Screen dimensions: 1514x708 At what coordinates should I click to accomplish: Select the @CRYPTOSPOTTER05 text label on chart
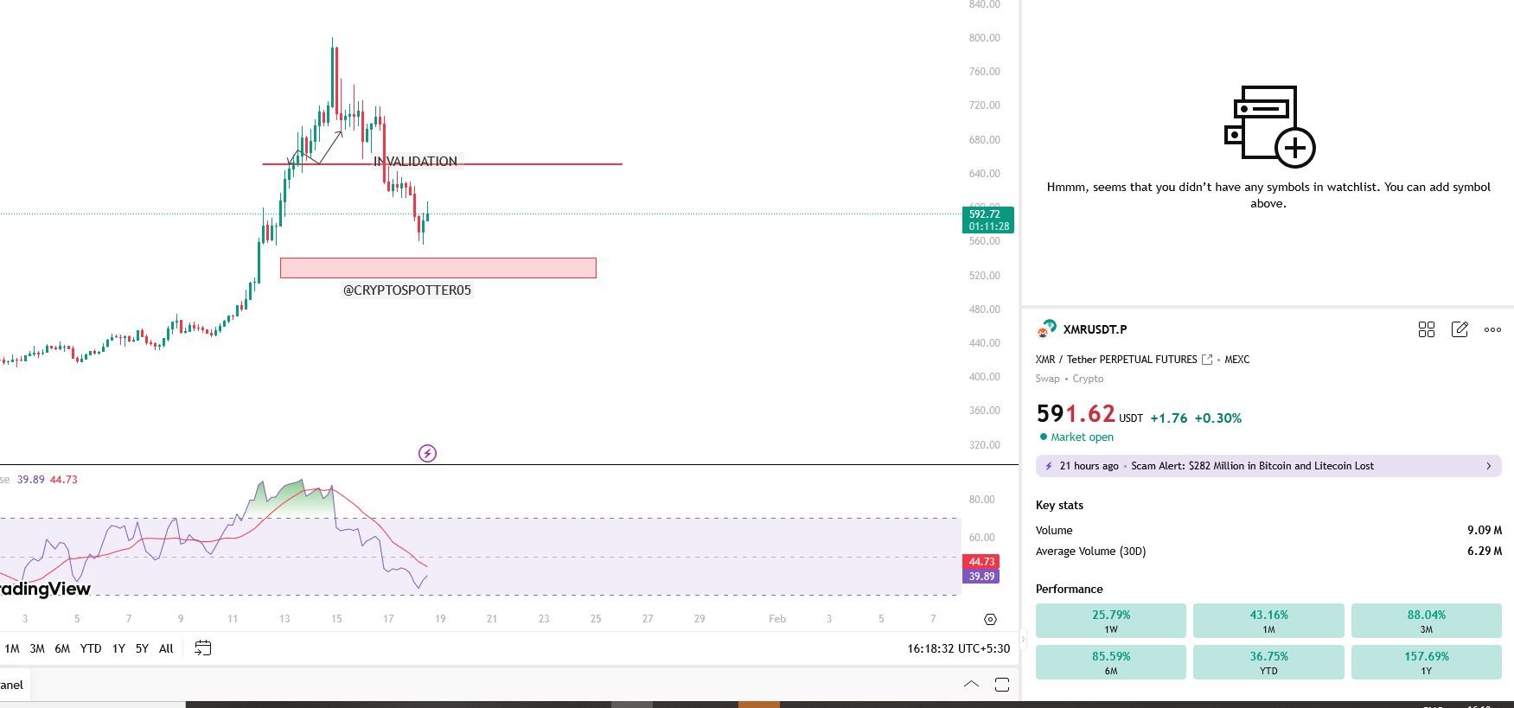pyautogui.click(x=407, y=290)
